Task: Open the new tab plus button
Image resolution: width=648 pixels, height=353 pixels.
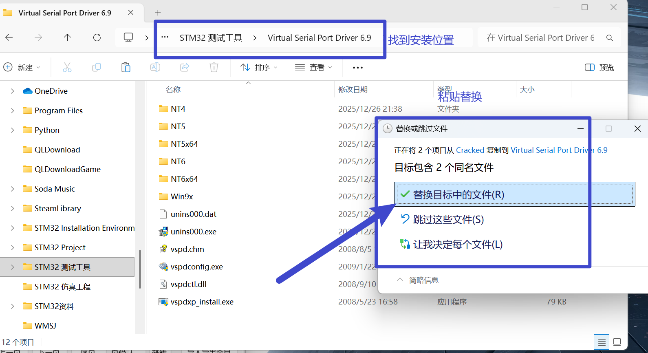Action: (x=158, y=13)
